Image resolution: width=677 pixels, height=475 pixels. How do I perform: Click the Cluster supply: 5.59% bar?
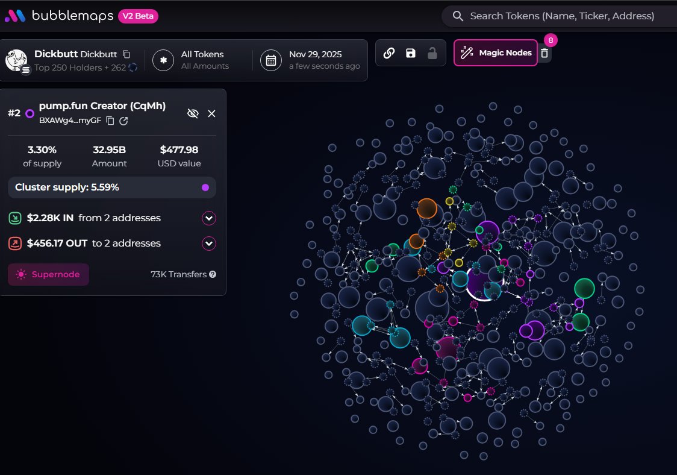pyautogui.click(x=112, y=187)
